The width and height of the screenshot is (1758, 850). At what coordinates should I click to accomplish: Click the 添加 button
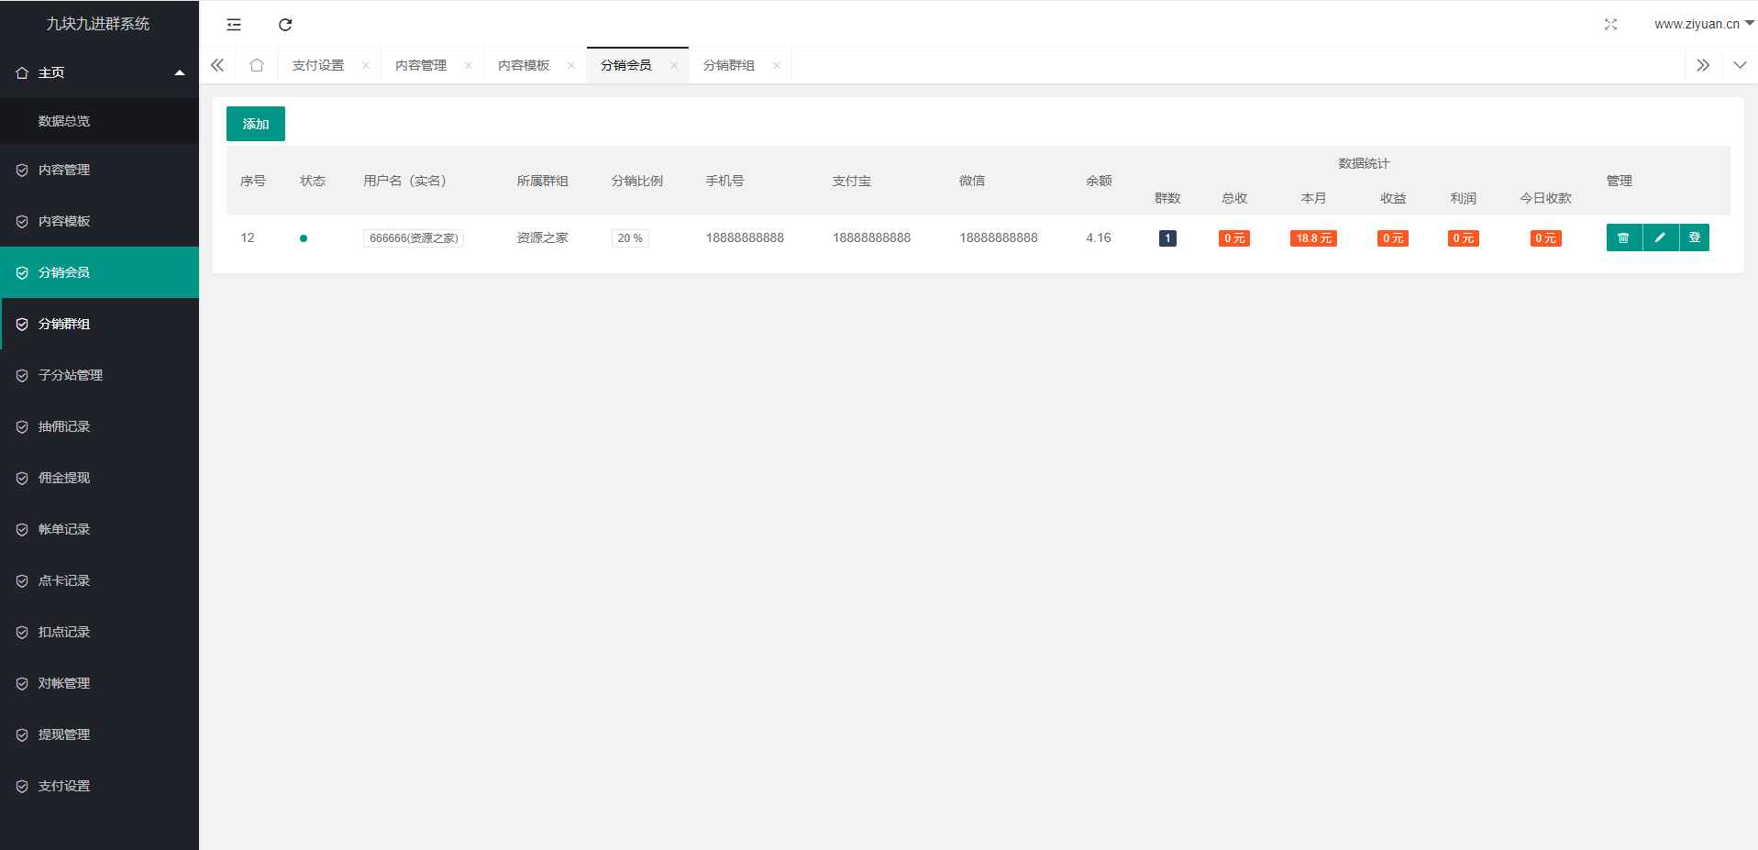point(255,123)
